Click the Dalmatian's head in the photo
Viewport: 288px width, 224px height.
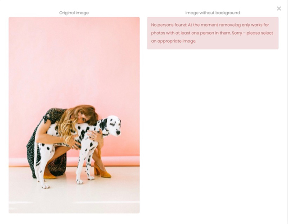click(x=112, y=126)
